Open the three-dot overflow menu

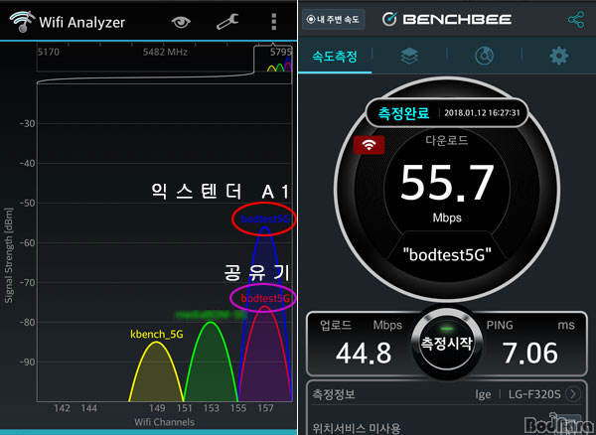tap(274, 22)
